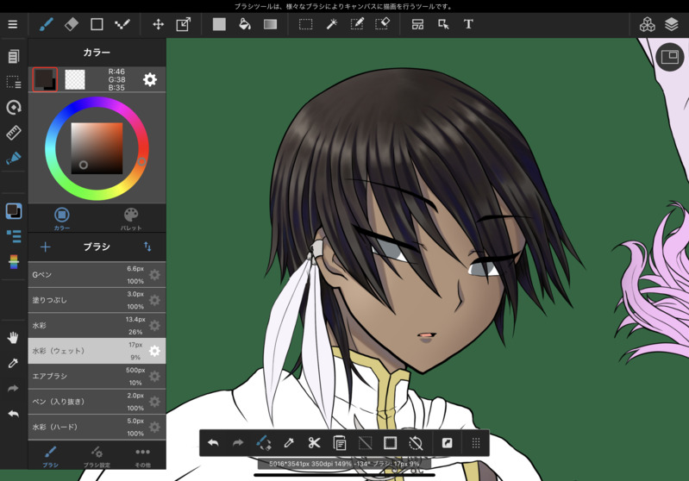Image resolution: width=689 pixels, height=481 pixels.
Task: Select the Transform tool
Action: 183,24
